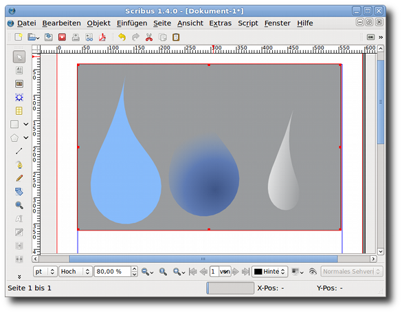Select the Bezier curve pen tool
Viewport: 402px width, 313px height.
coord(19,164)
